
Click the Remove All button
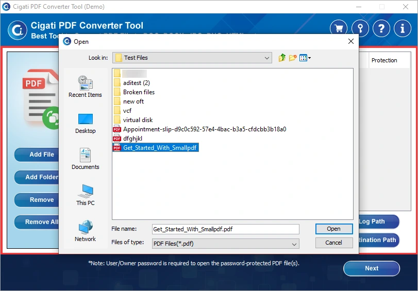(x=37, y=222)
